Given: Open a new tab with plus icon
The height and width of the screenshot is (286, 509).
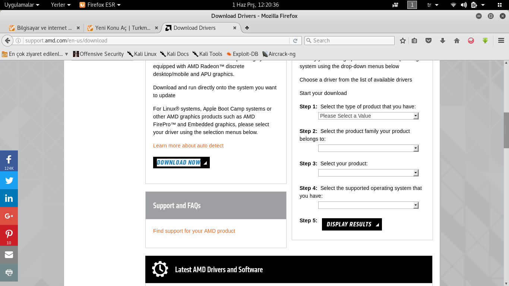Looking at the screenshot, I should coord(247,28).
